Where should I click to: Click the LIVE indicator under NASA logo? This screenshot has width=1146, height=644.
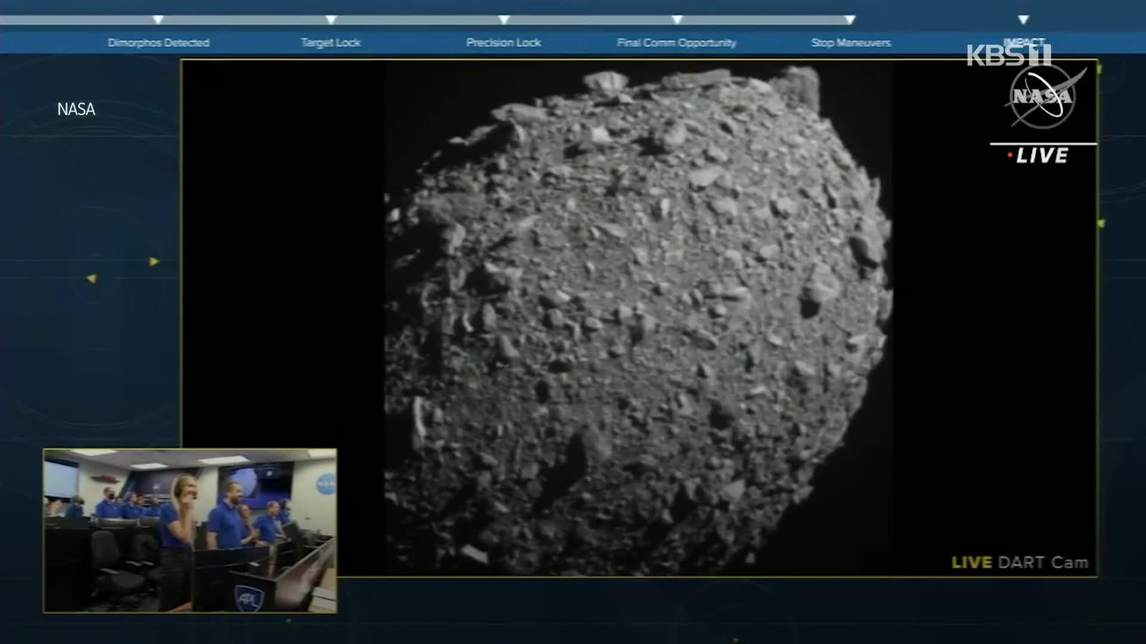pos(1039,156)
